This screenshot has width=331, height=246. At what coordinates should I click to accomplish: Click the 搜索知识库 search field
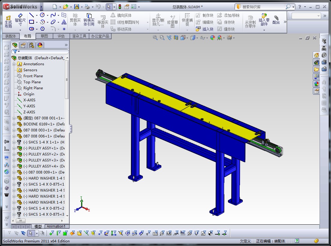(264, 7)
